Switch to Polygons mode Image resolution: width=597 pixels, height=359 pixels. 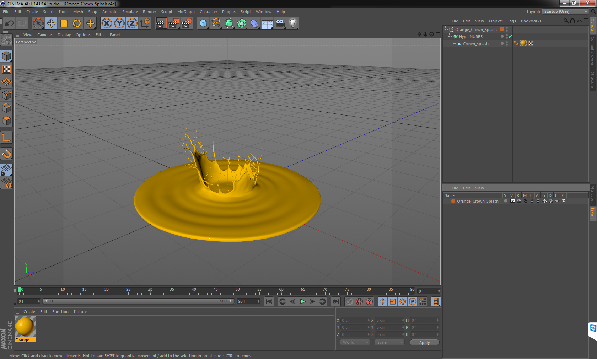click(x=6, y=121)
